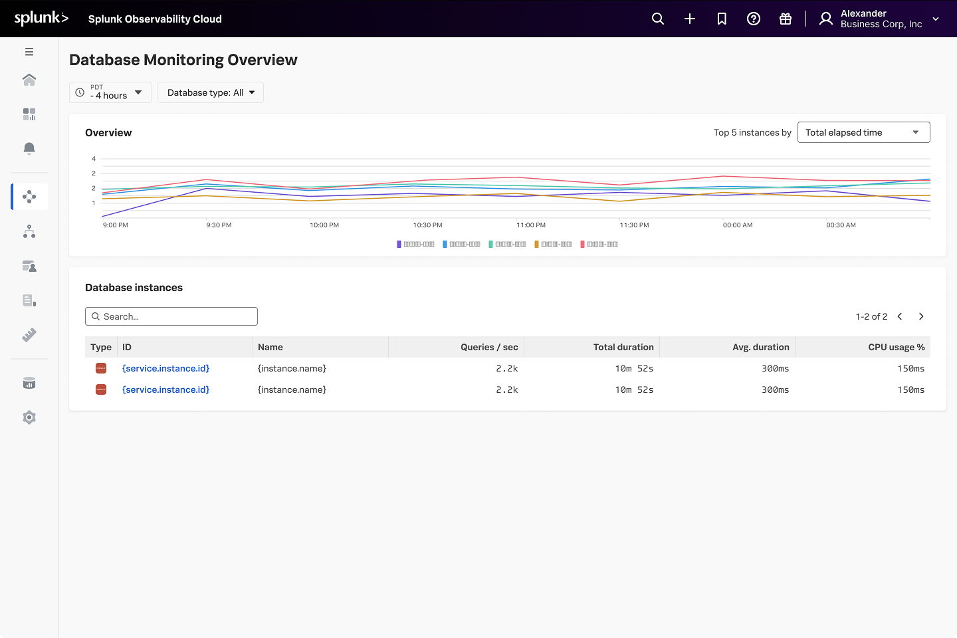Open Alexander account menu chevron
The width and height of the screenshot is (957, 638).
tap(936, 19)
